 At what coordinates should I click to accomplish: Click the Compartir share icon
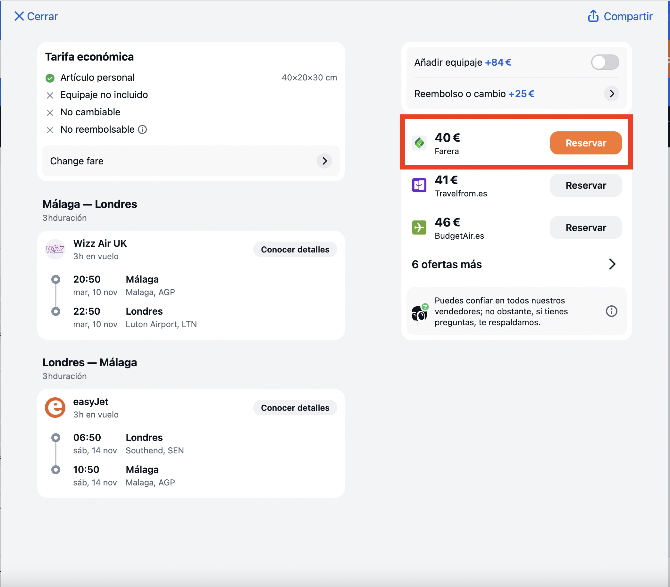click(x=593, y=16)
